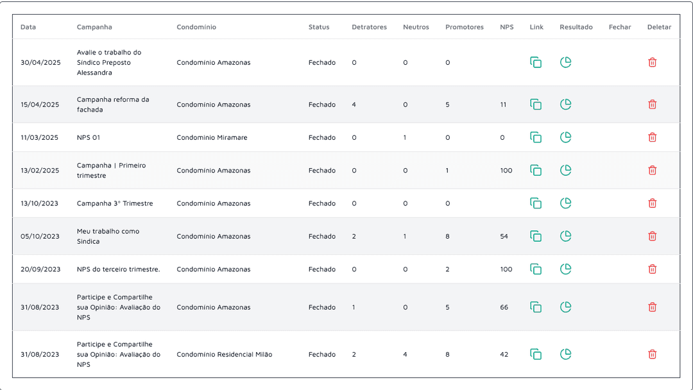View result chart for NPS 01 campaign
The image size is (693, 390).
pos(566,137)
